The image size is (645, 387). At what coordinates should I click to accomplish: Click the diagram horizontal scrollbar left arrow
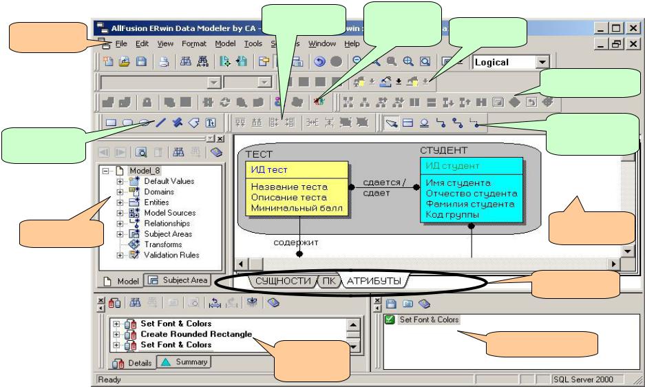tap(241, 264)
